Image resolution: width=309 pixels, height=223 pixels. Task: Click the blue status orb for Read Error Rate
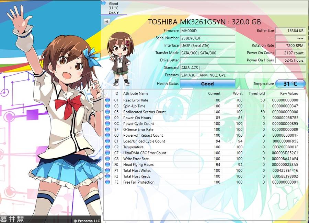[107, 100]
